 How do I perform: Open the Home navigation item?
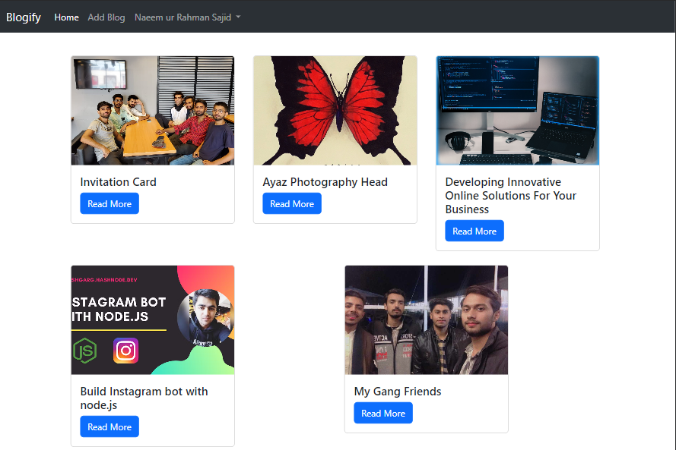[x=66, y=17]
